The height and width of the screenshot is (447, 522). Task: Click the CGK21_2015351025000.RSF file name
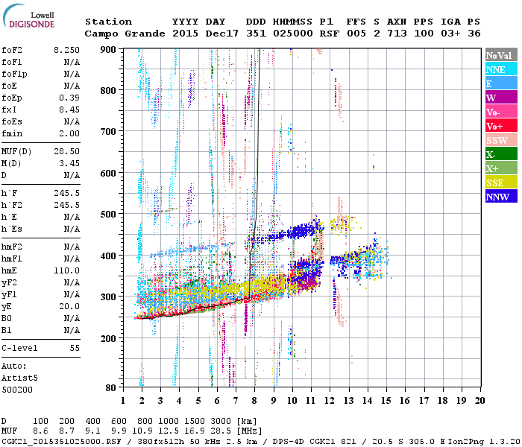(x=61, y=441)
